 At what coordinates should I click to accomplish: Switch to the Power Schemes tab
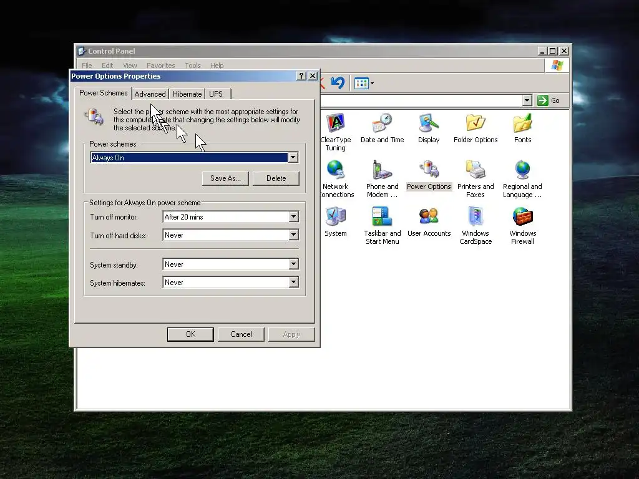[103, 93]
